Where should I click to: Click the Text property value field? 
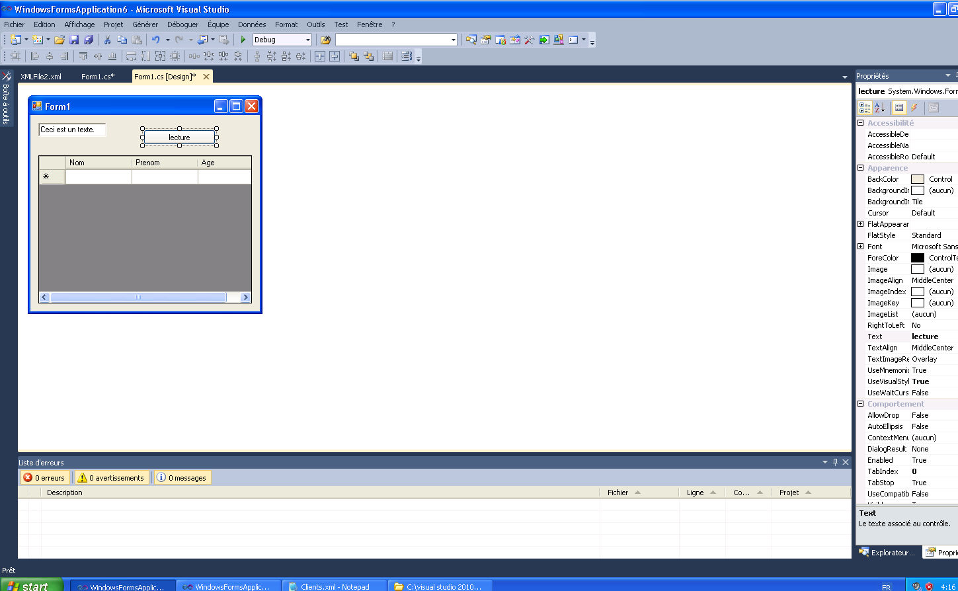point(934,336)
